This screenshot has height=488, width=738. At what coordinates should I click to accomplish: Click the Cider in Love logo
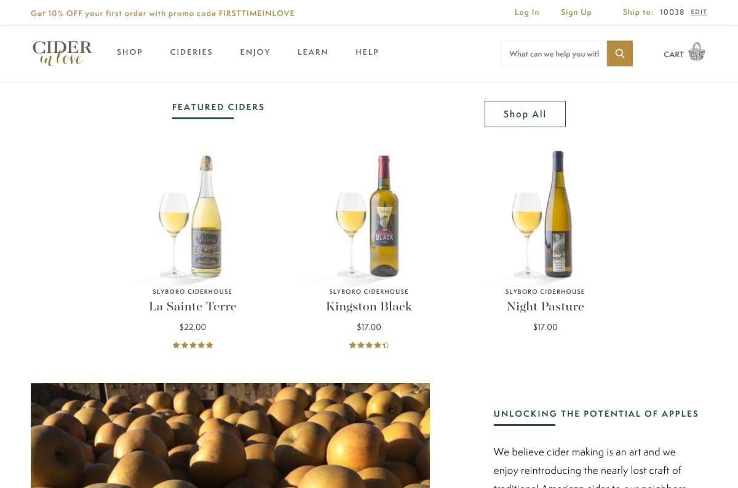coord(62,53)
